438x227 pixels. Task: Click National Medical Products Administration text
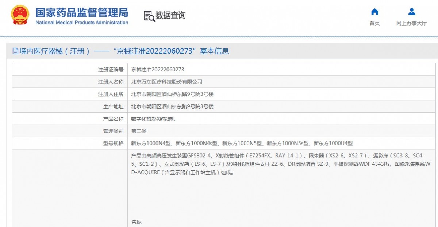click(82, 23)
